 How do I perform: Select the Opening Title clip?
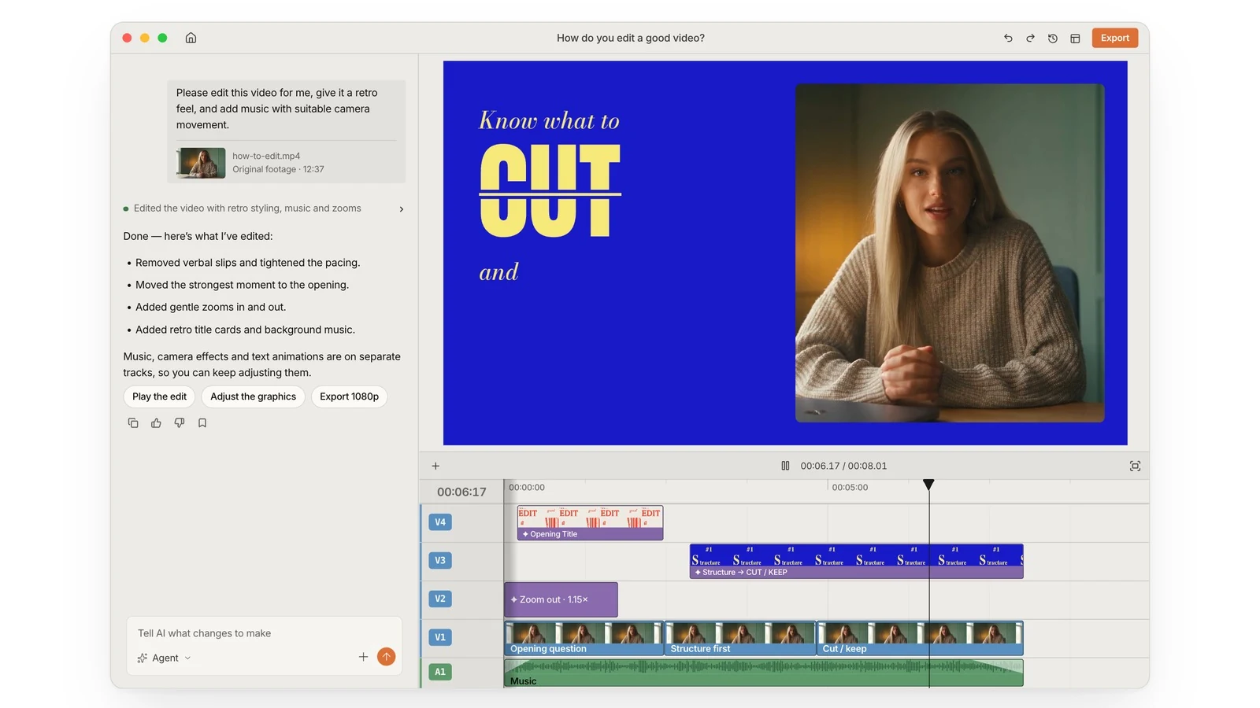tap(590, 523)
